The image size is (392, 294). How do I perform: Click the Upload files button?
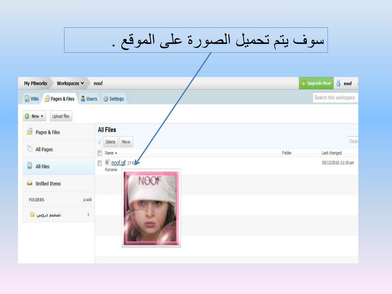click(61, 116)
